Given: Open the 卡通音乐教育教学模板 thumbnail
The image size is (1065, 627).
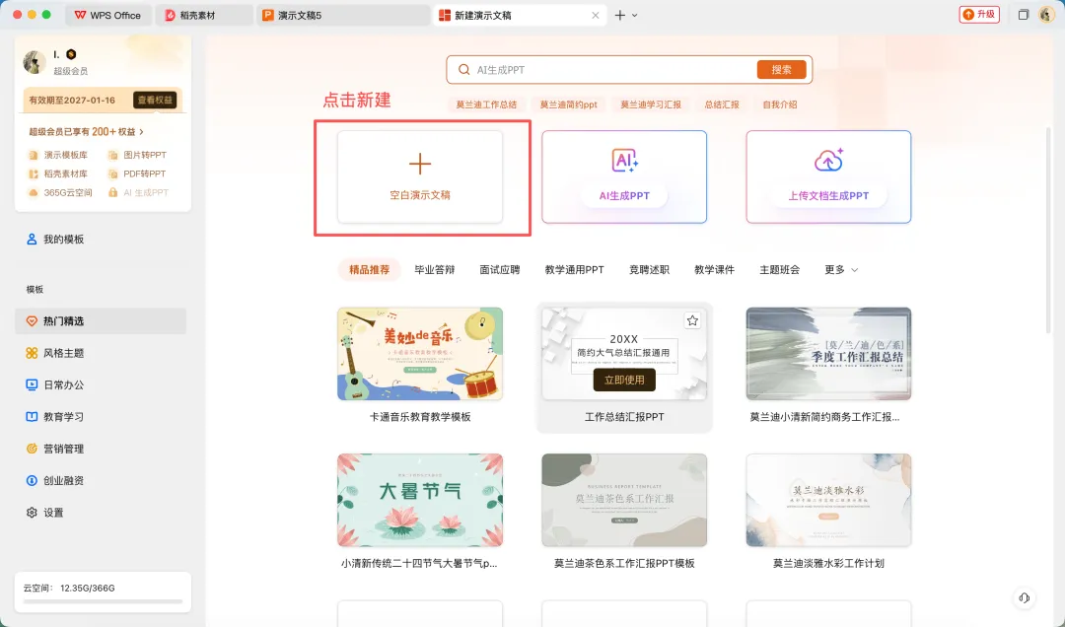Looking at the screenshot, I should click(420, 353).
